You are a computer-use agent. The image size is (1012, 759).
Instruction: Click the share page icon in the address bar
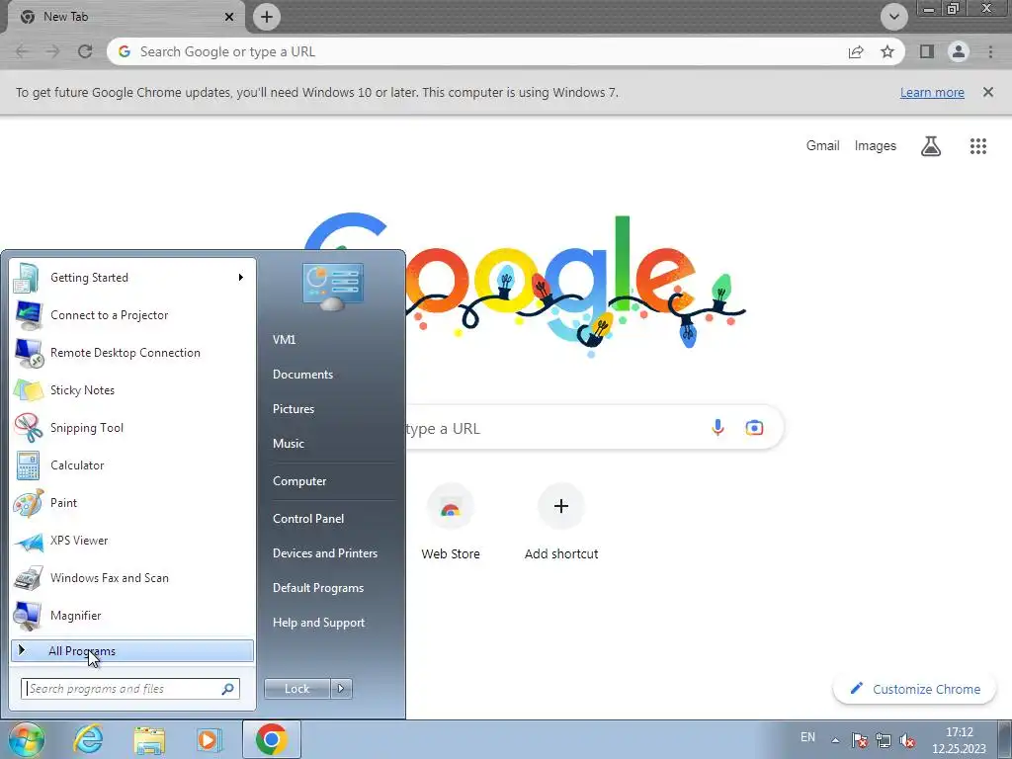(x=856, y=51)
